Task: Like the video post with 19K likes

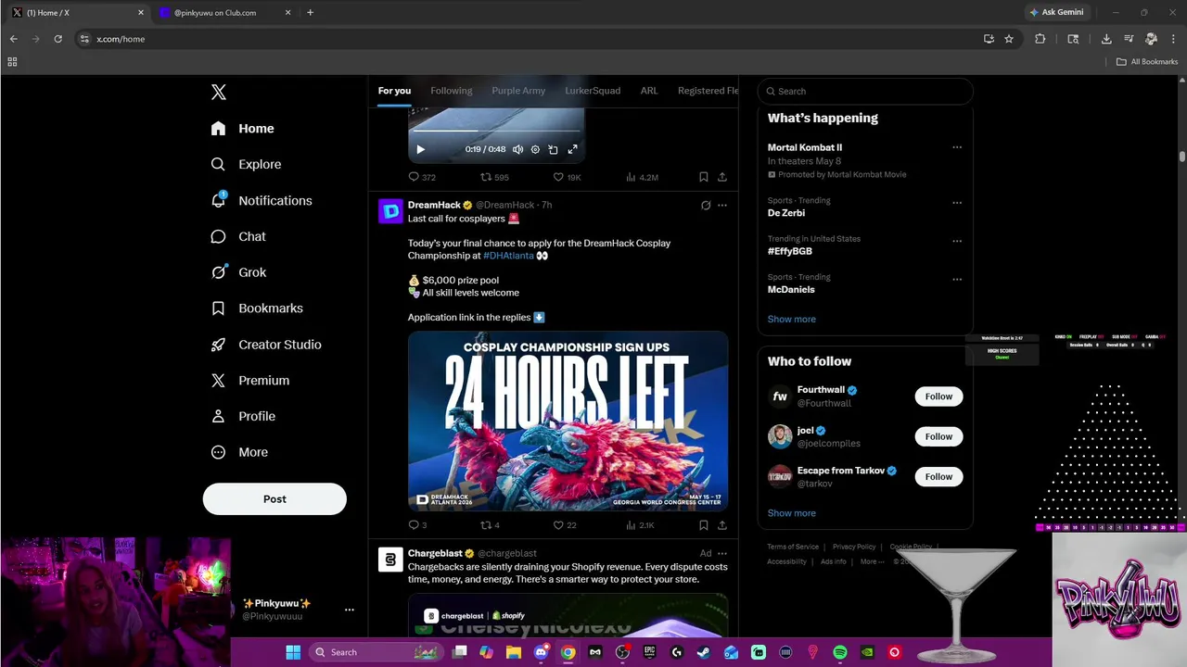Action: point(567,177)
